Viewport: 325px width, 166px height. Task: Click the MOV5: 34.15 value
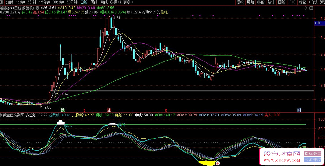point(253,115)
